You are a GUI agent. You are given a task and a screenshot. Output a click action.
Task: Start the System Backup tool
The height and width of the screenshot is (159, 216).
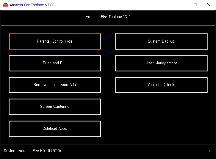[x=161, y=41]
